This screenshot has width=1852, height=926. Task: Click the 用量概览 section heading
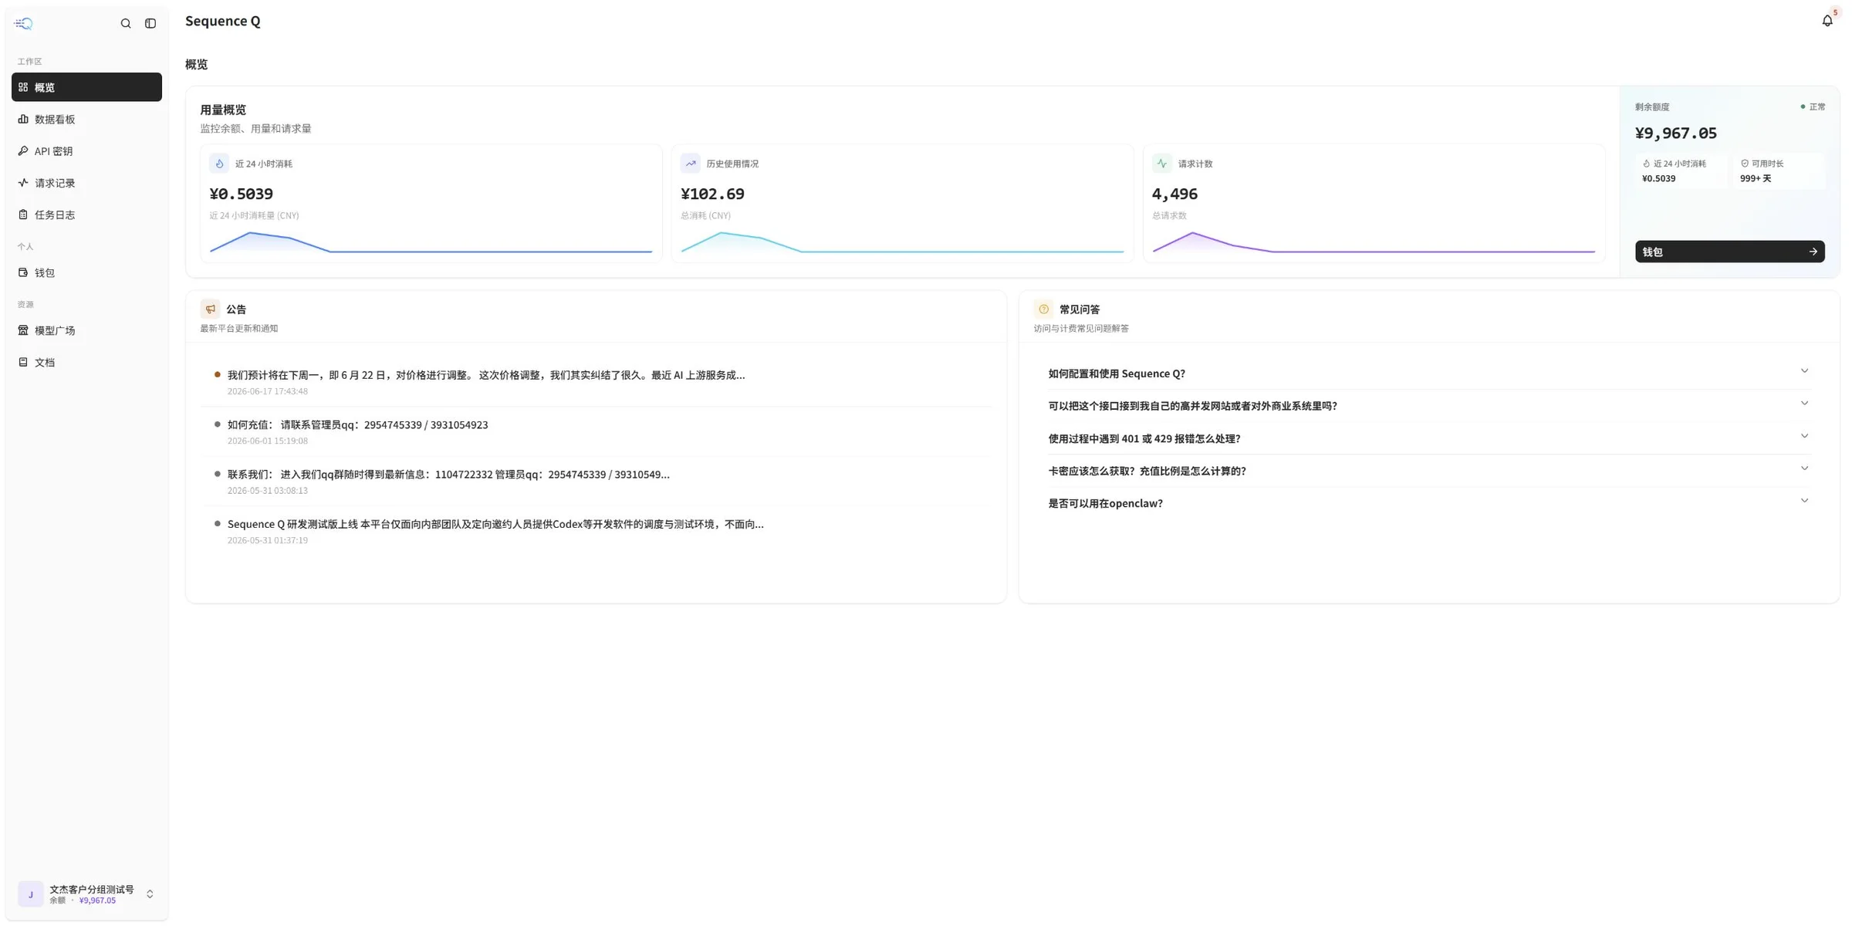(223, 110)
